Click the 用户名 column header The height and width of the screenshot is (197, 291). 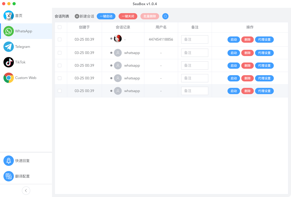tap(161, 27)
